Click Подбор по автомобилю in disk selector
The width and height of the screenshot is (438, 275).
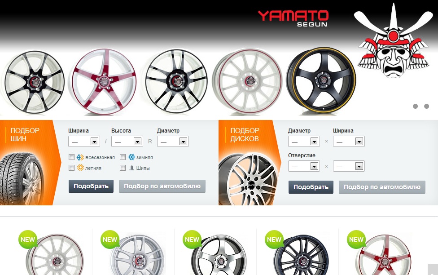tap(382, 187)
